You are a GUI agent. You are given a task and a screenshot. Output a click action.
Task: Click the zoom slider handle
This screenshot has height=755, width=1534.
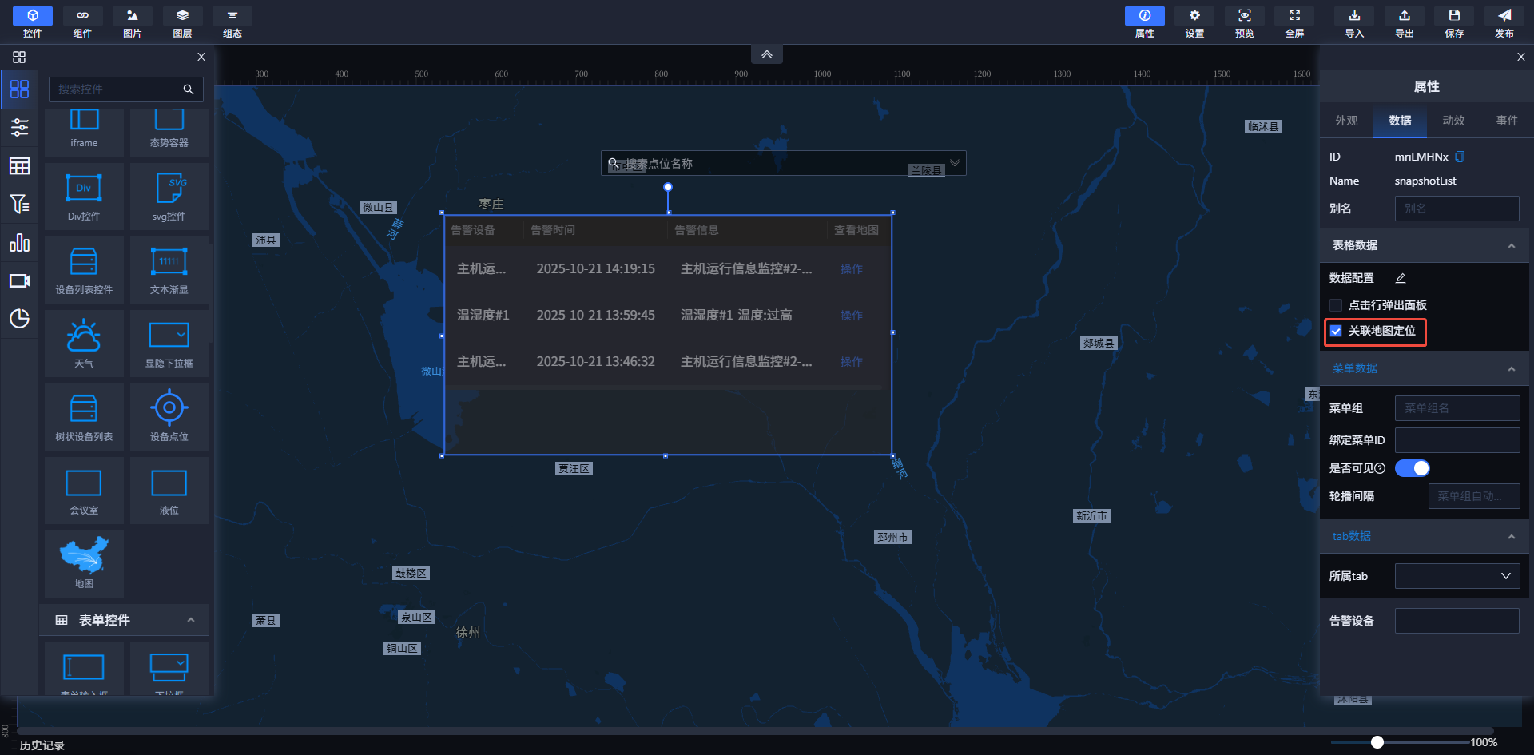[1377, 742]
